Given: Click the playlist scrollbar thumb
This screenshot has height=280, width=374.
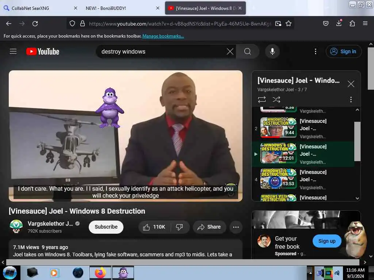Looking at the screenshot, I should click(357, 141).
